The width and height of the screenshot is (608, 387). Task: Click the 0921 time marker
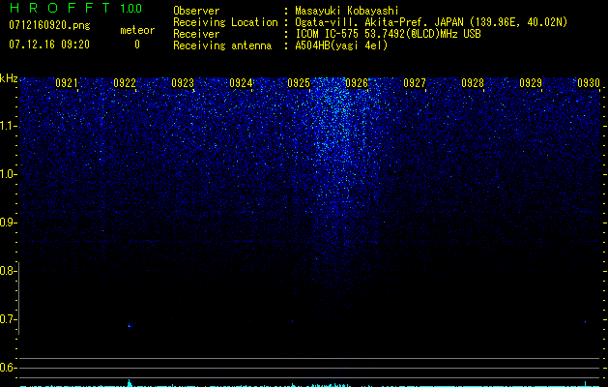(67, 82)
